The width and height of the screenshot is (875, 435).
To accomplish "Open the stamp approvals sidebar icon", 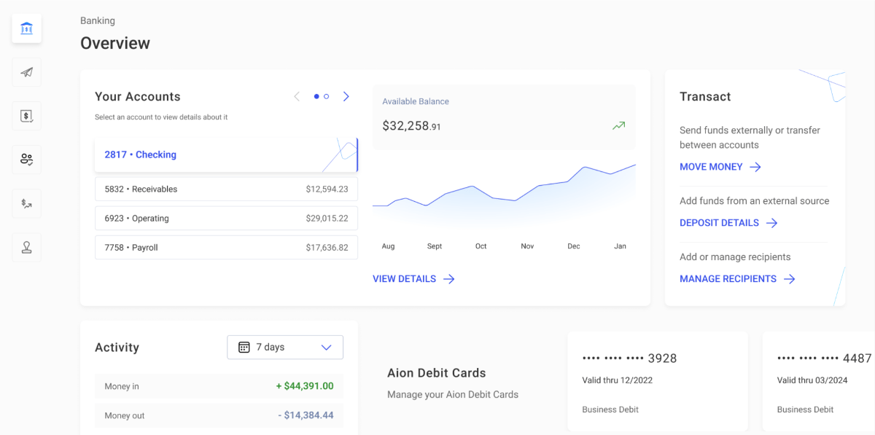I will pos(26,247).
